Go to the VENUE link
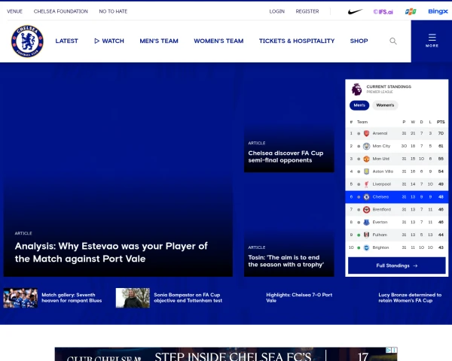This screenshot has width=452, height=361. (15, 11)
